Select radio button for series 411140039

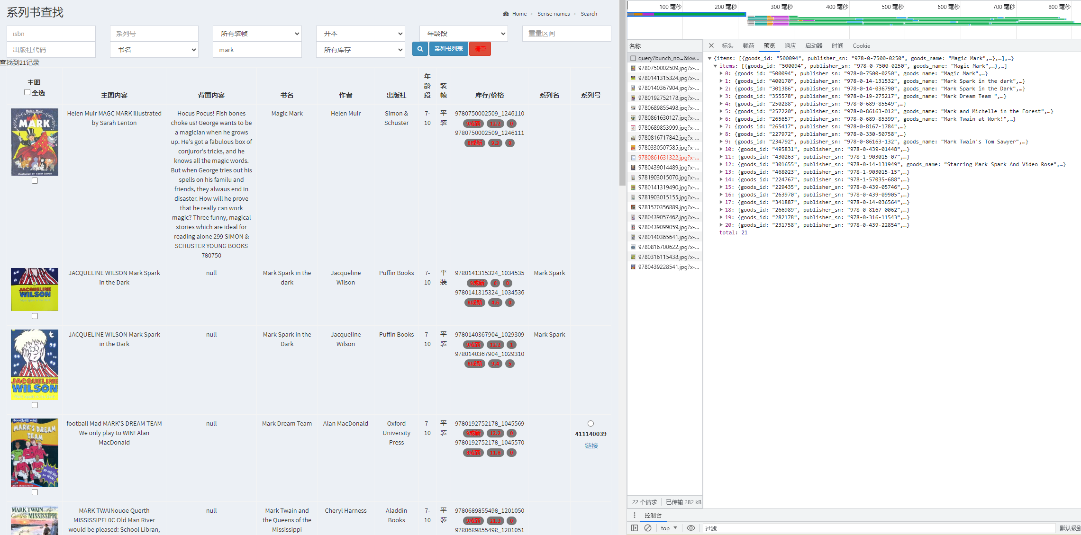[590, 424]
